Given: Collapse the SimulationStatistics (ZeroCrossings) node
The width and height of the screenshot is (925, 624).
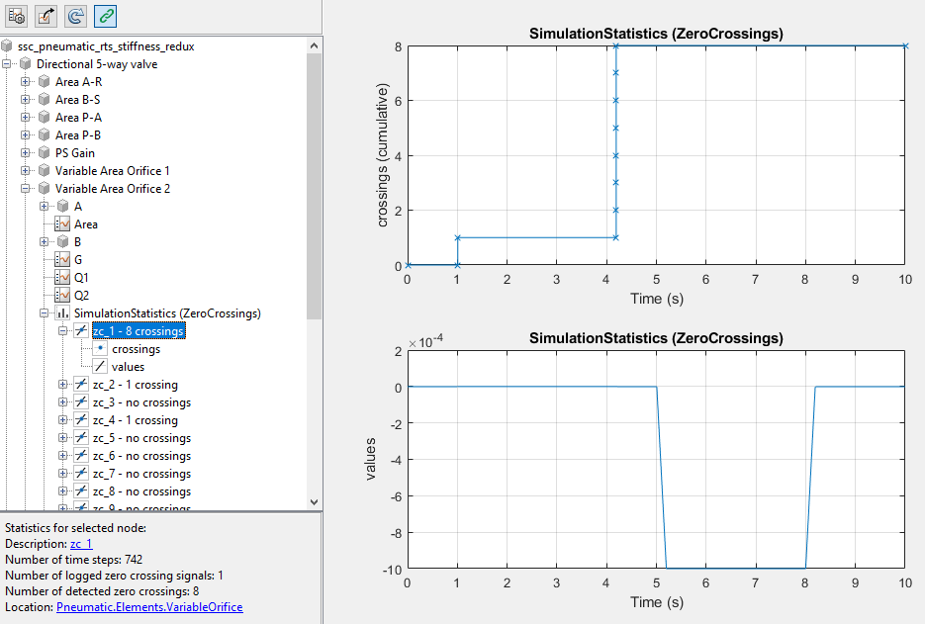Looking at the screenshot, I should point(45,313).
